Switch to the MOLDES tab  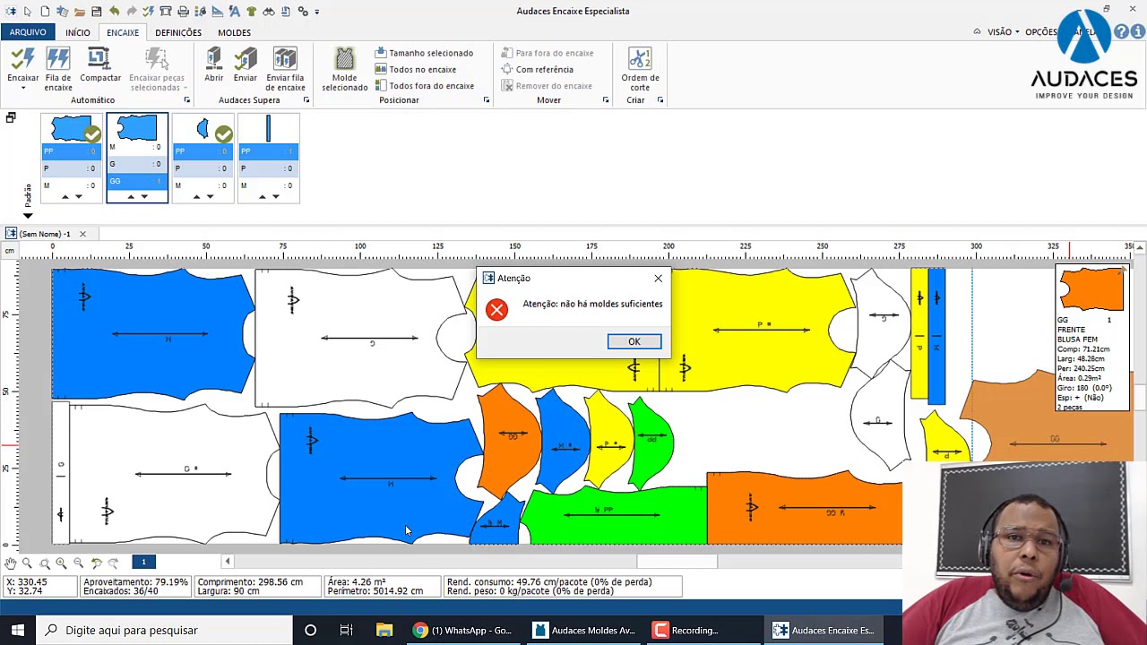click(235, 32)
